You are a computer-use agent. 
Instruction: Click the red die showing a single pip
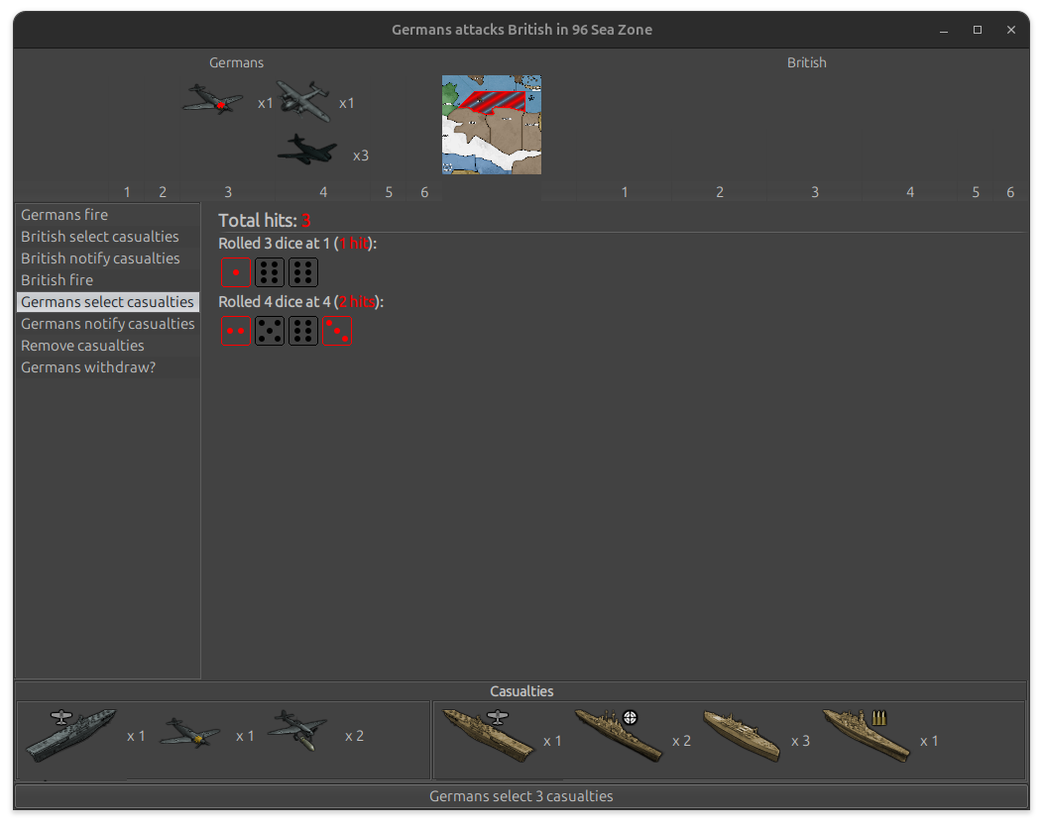[236, 271]
